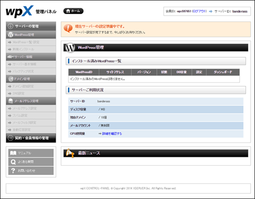This screenshot has width=255, height=199.
Task: Click banderass value in サーバーID usage row
Action: click(104, 101)
